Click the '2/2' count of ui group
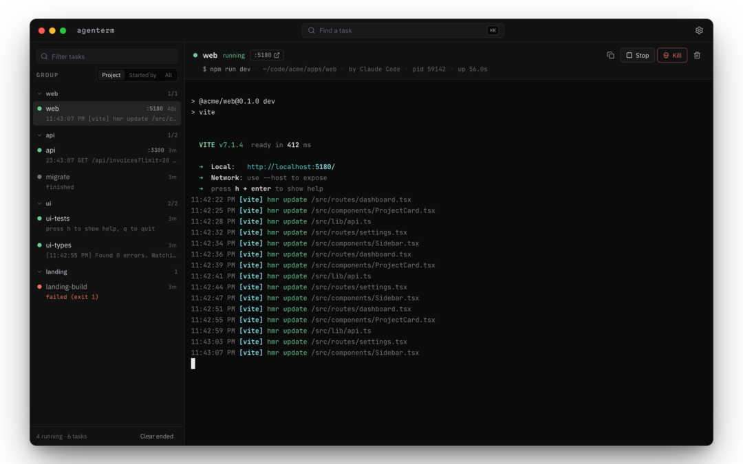Screen dimensions: 743x464 pos(173,203)
